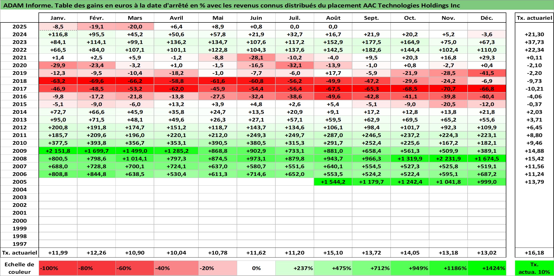Screen dimensions: 554x276
Task: Select the Avril column header
Action: point(176,18)
